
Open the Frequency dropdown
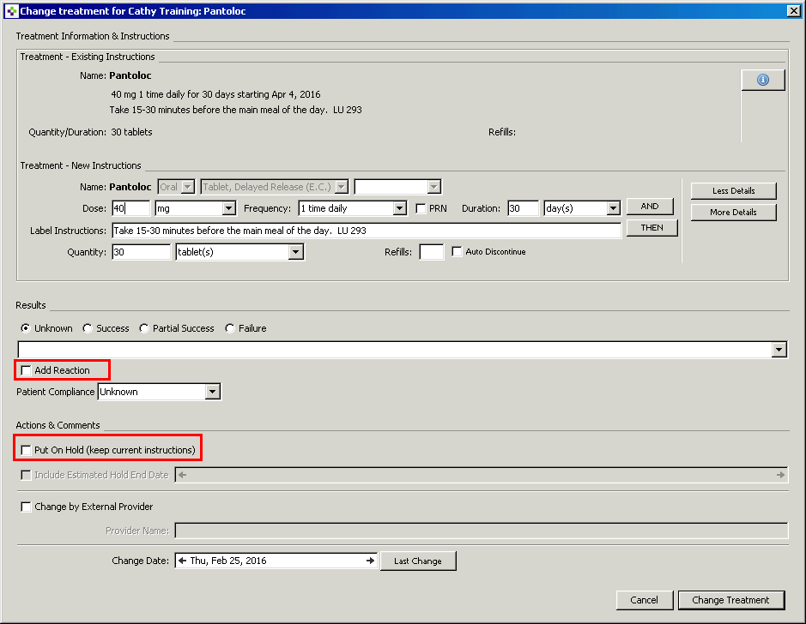pyautogui.click(x=400, y=208)
